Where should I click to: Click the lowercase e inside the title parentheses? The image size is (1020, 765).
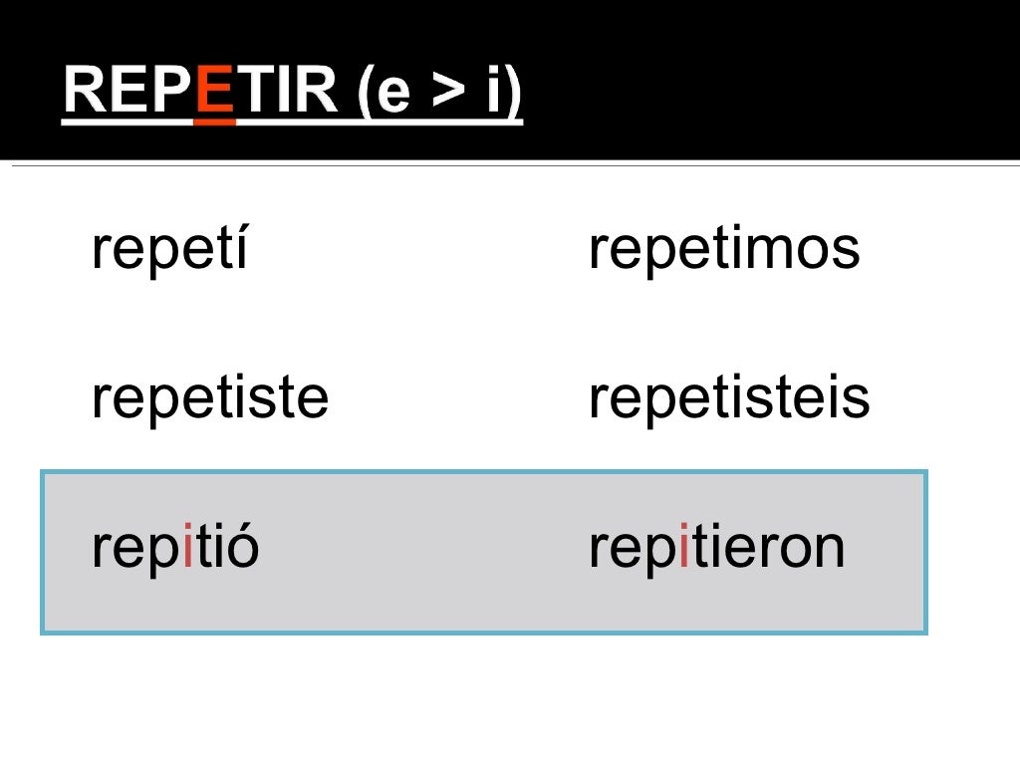pyautogui.click(x=393, y=97)
